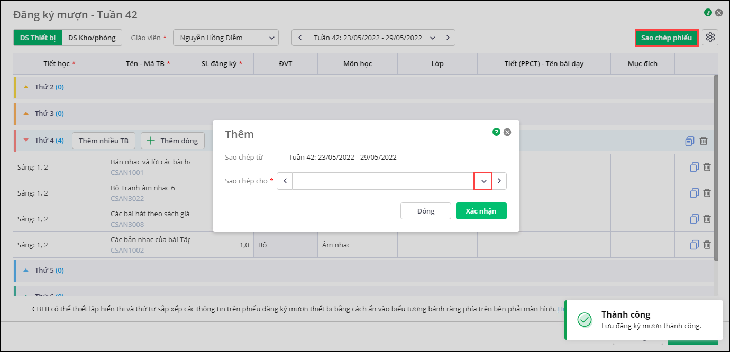Screen dimensions: 730x352
Task: Click the Lớp column header
Action: 437,63
